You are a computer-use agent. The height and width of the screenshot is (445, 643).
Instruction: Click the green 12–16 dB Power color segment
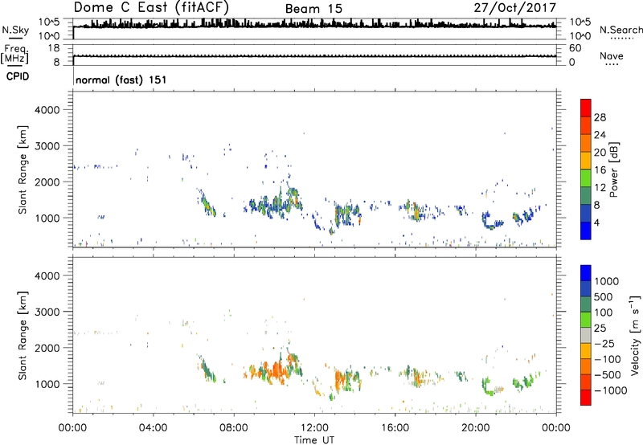586,178
